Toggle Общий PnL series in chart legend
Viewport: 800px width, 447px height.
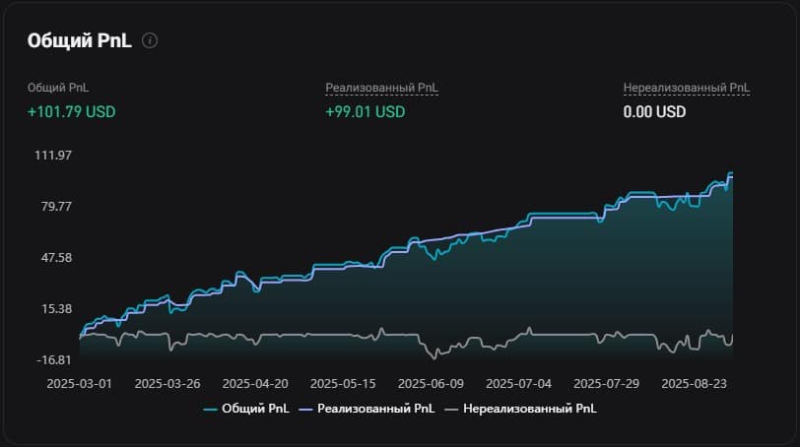pos(247,408)
